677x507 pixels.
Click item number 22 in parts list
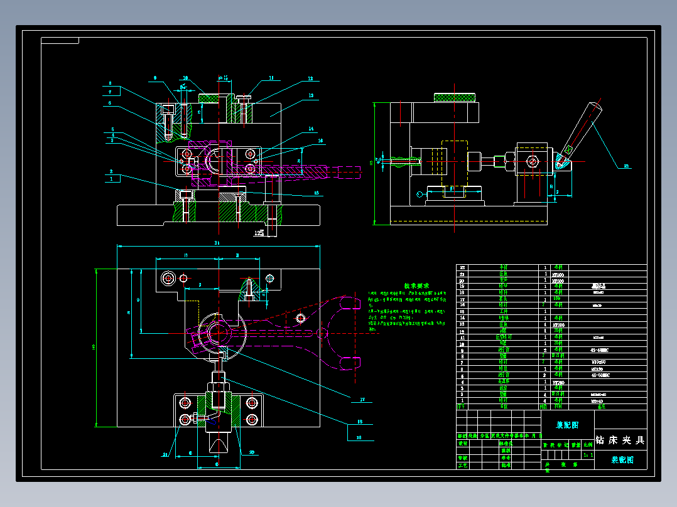[462, 267]
